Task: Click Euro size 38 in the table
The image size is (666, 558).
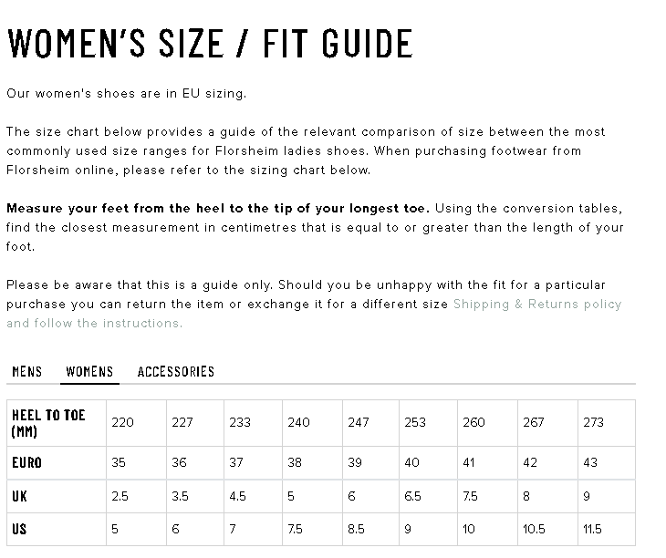Action: pos(294,462)
